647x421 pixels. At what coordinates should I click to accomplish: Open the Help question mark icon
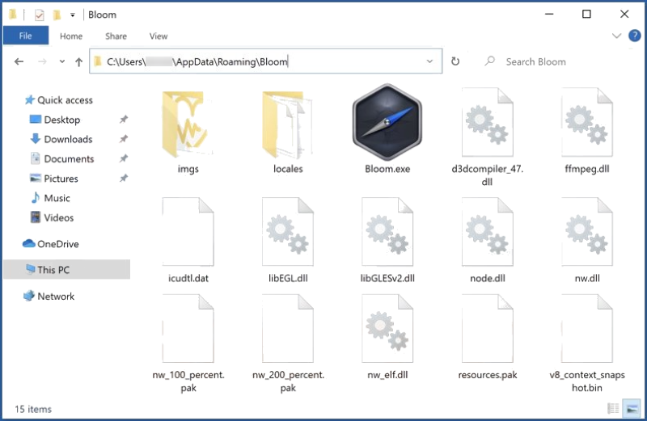click(635, 36)
